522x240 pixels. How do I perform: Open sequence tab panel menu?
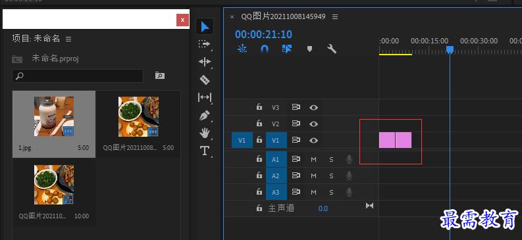[335, 16]
